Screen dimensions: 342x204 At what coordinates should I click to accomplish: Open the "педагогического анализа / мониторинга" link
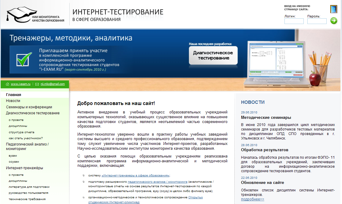point(157,182)
